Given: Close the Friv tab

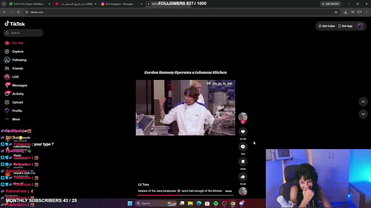Looking at the screenshot, I should tap(49, 4).
